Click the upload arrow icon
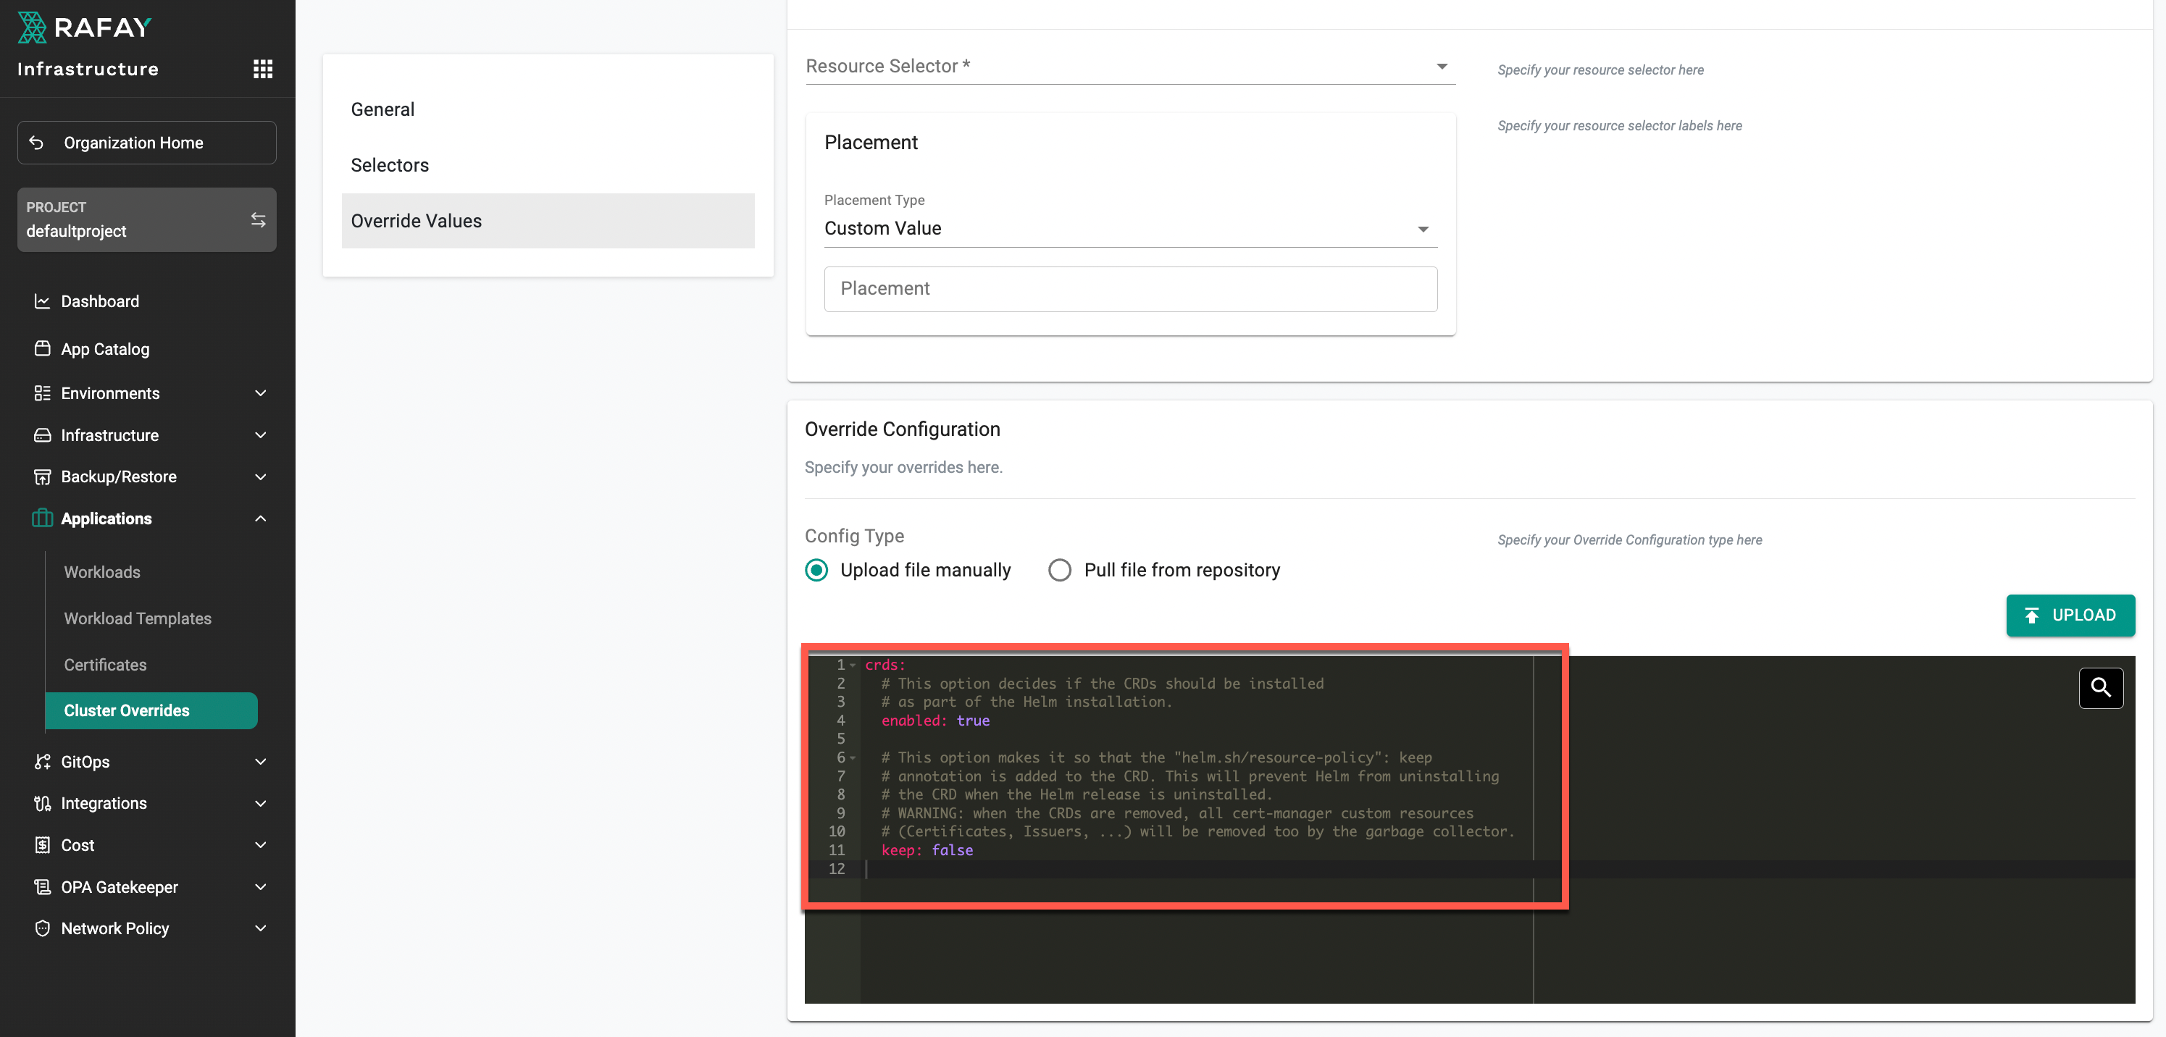This screenshot has height=1037, width=2166. [2031, 616]
